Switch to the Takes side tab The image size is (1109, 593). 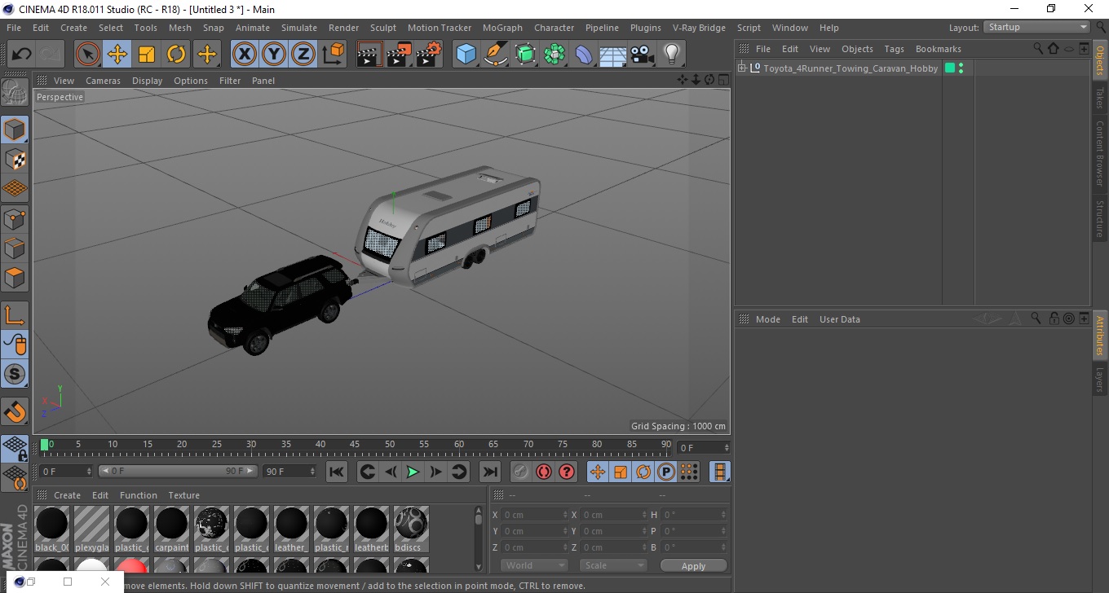(x=1100, y=97)
